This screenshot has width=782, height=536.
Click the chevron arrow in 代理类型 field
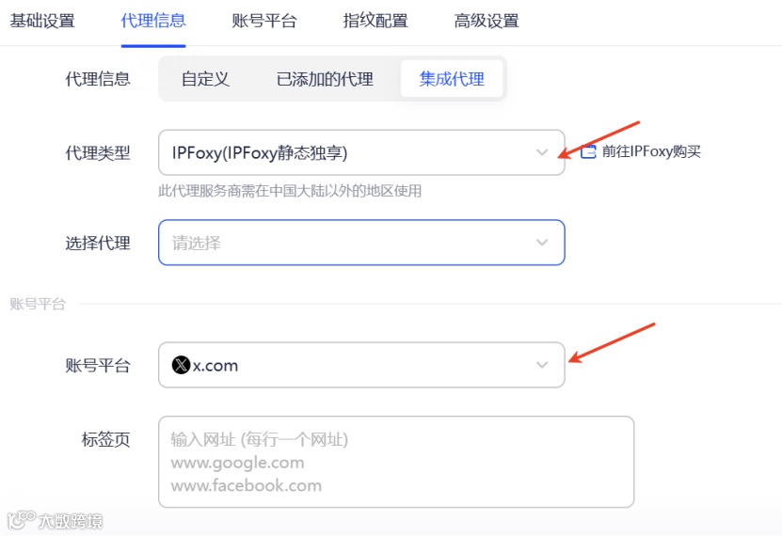pyautogui.click(x=542, y=152)
